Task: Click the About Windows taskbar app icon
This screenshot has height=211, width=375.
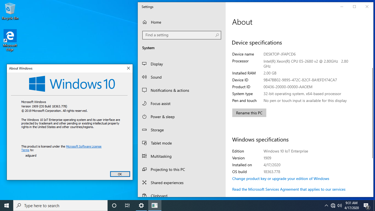Action: (155, 206)
